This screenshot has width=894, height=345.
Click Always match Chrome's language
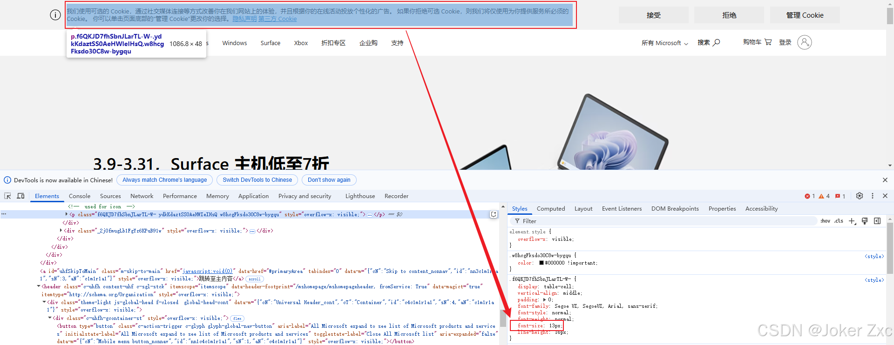[x=165, y=180]
